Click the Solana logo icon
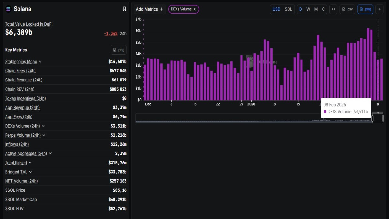Image resolution: width=389 pixels, height=219 pixels. pos(8,9)
